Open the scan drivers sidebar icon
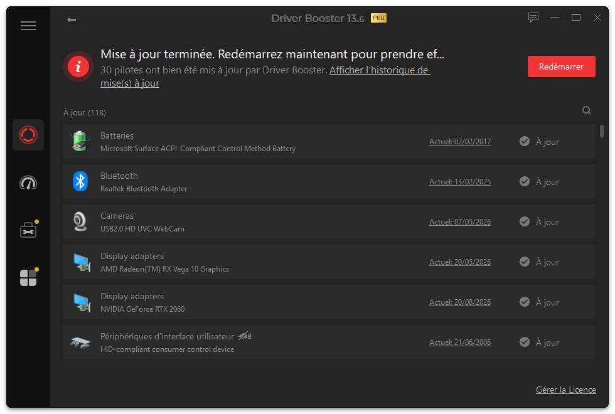The width and height of the screenshot is (615, 414). (x=28, y=135)
